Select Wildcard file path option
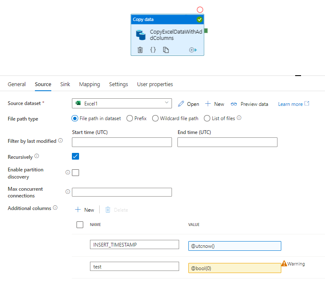The height and width of the screenshot is (289, 325). (x=155, y=118)
